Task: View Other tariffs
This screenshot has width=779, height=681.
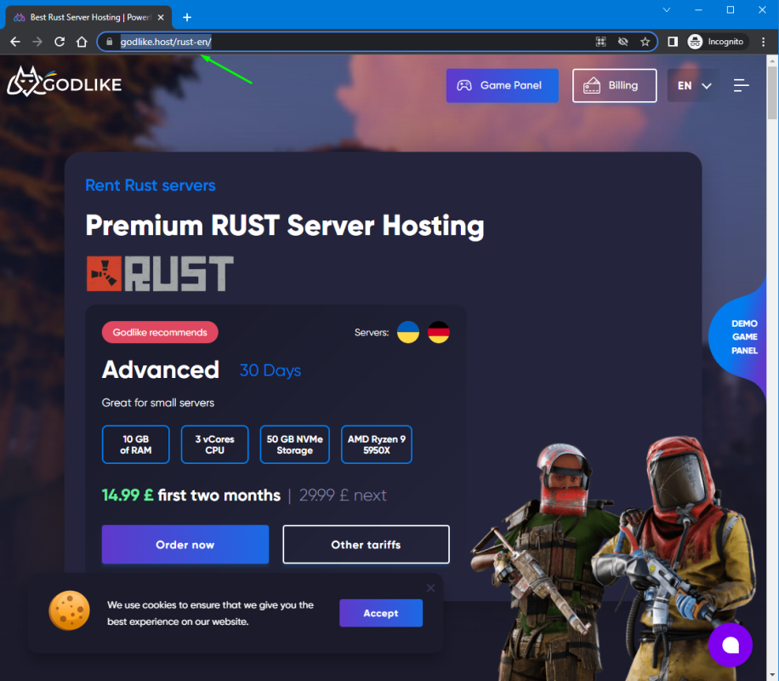Action: (x=367, y=545)
